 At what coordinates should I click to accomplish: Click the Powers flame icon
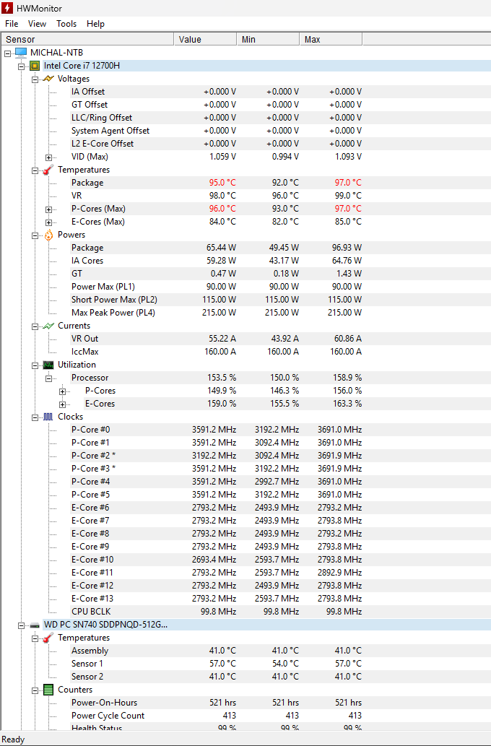pyautogui.click(x=48, y=235)
